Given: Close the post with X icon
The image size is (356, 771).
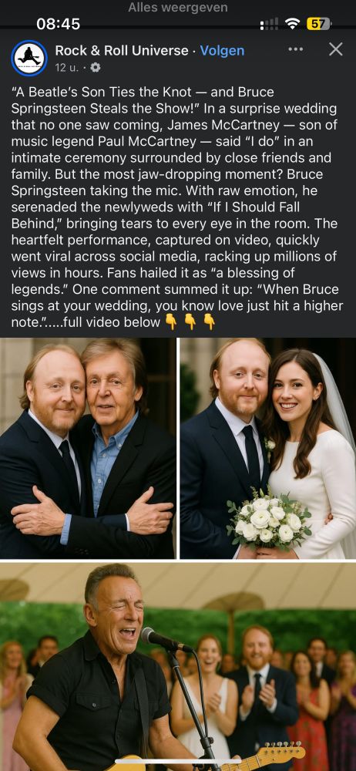Looking at the screenshot, I should 336,49.
